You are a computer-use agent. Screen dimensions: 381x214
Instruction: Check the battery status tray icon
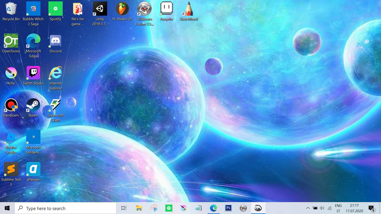(315, 208)
